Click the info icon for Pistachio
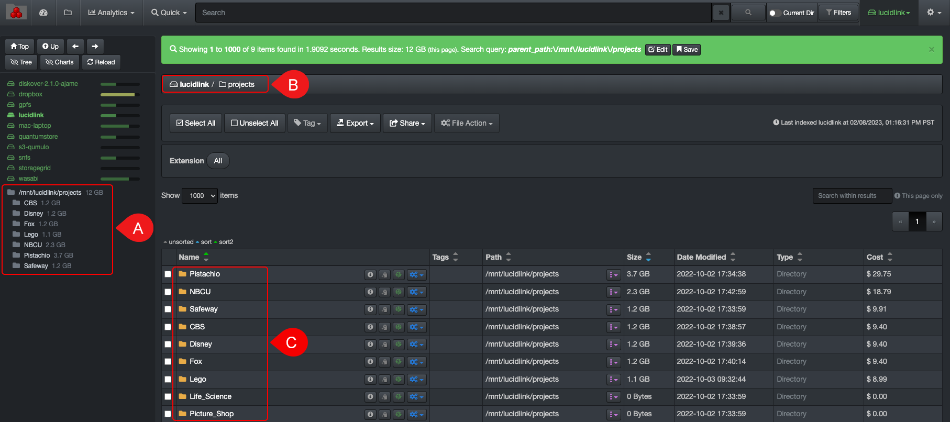 370,274
